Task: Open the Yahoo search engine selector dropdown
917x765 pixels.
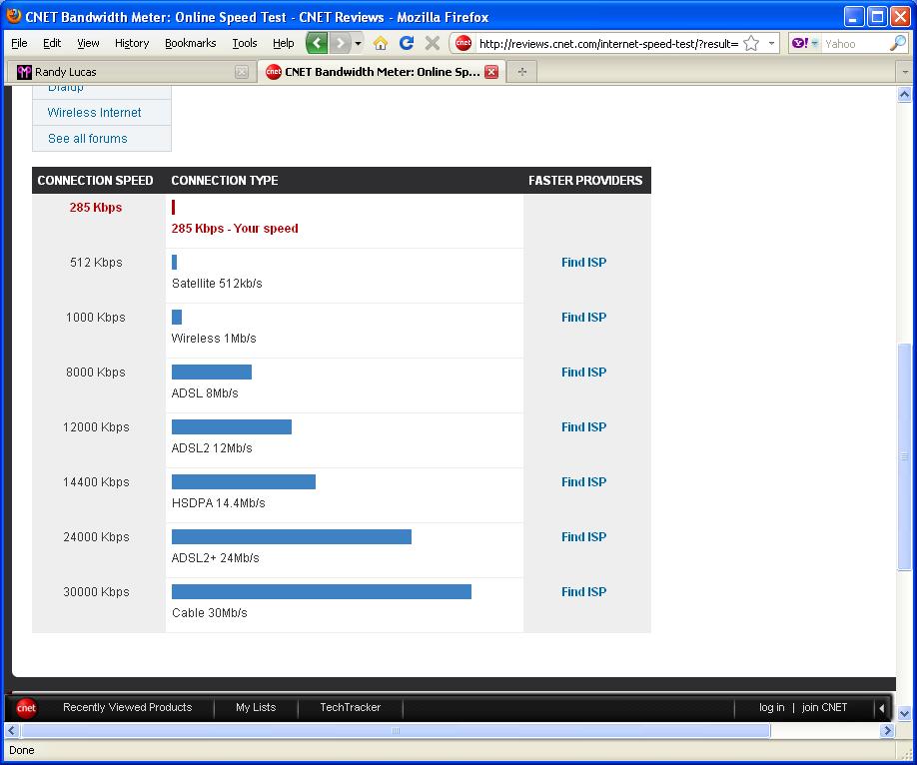Action: [x=804, y=44]
